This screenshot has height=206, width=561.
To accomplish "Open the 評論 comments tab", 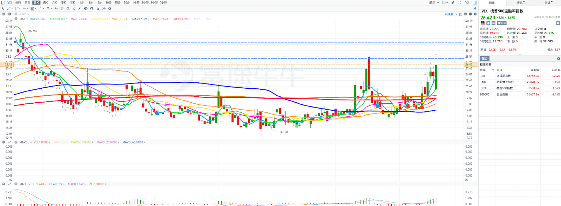I will 547,3.
